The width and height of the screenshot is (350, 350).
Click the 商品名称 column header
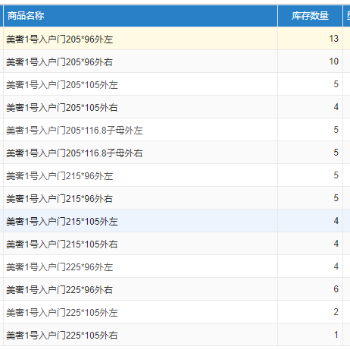[140, 16]
